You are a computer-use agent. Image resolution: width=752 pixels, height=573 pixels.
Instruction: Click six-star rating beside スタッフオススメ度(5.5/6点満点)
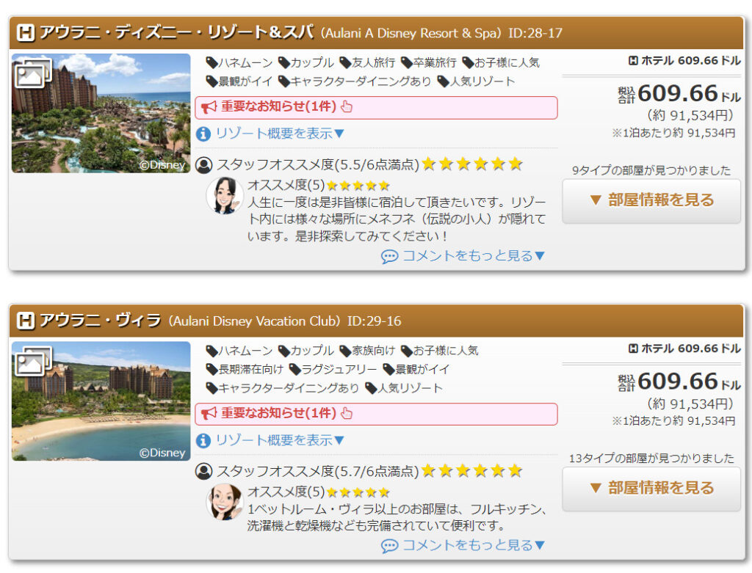[472, 164]
